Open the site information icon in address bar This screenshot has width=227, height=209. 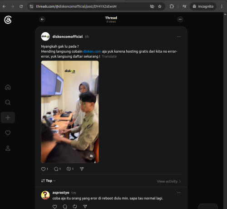coord(31,6)
